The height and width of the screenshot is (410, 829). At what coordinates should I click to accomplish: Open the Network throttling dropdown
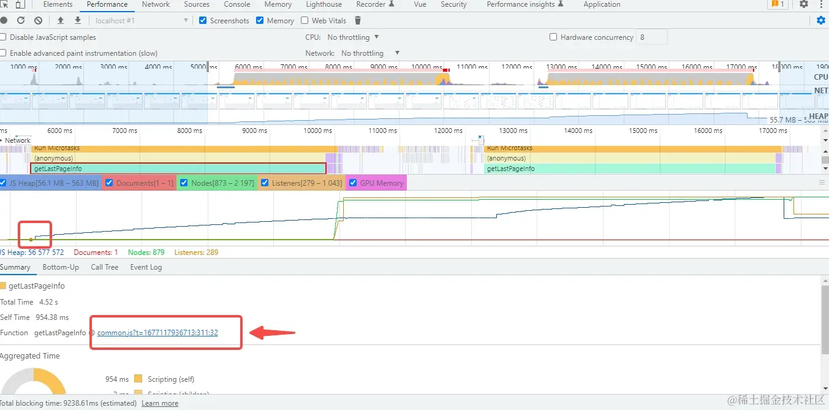click(x=370, y=53)
